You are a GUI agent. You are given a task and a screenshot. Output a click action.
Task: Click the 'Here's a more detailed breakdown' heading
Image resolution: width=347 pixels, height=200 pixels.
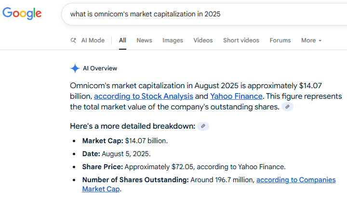pos(133,126)
